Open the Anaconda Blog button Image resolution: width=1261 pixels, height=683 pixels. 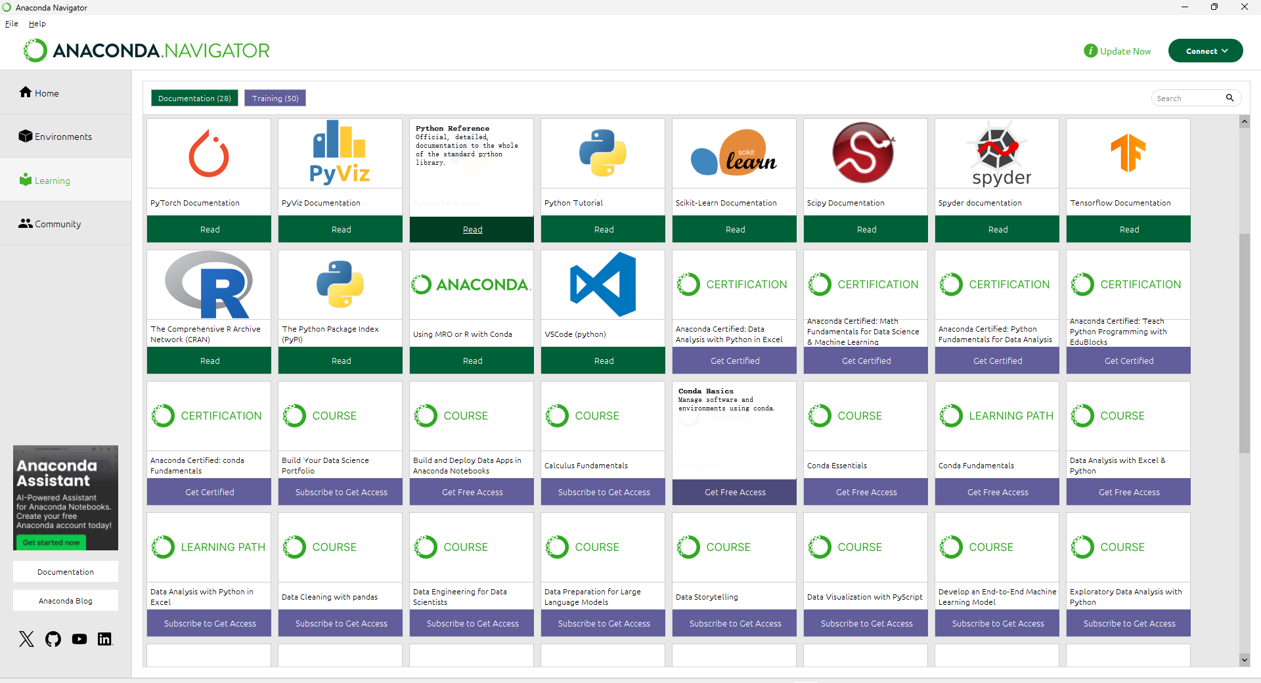[x=66, y=600]
